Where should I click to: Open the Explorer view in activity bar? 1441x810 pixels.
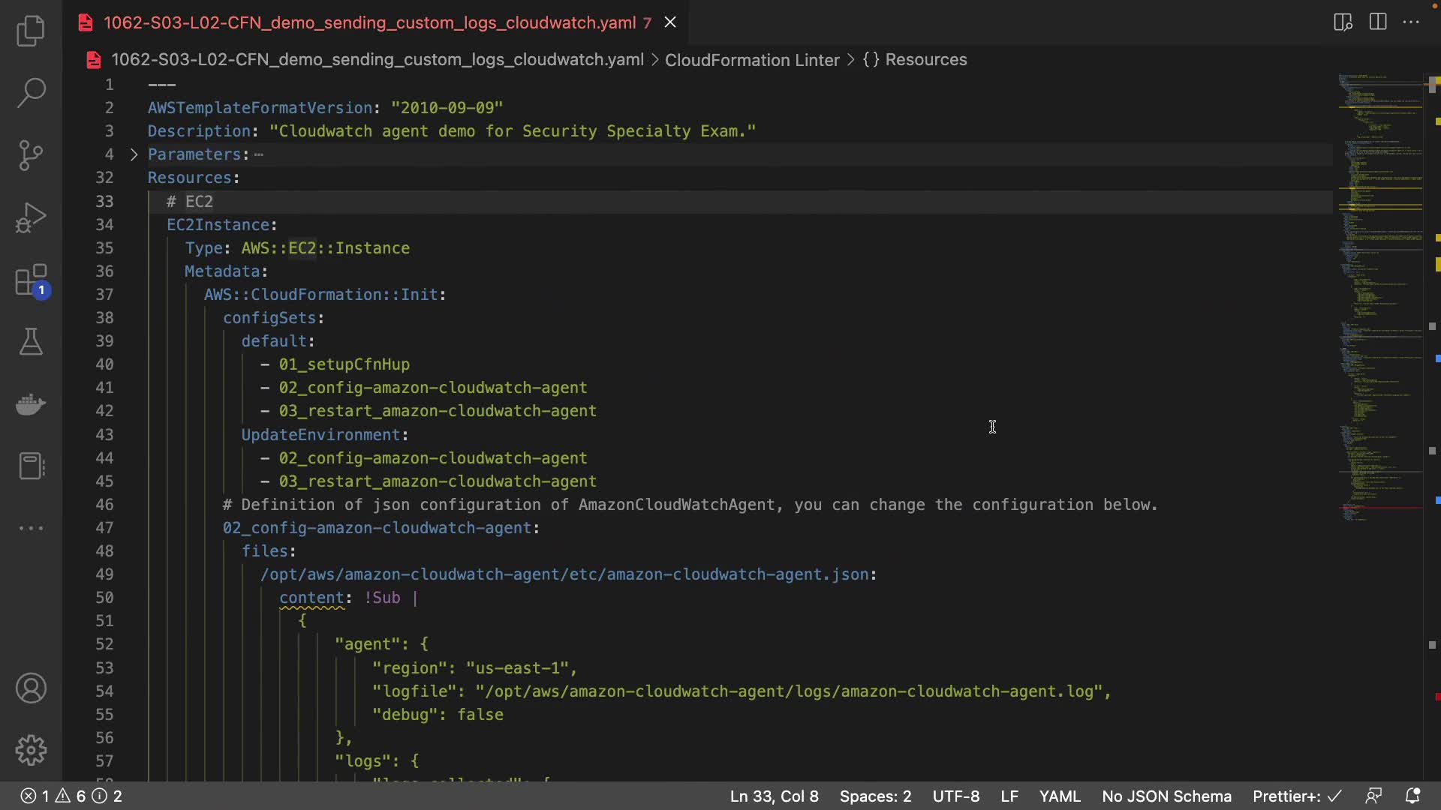tap(31, 31)
